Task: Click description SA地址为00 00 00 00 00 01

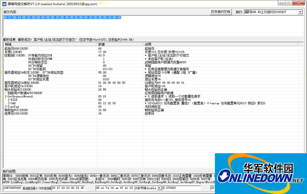Action: 164,83
